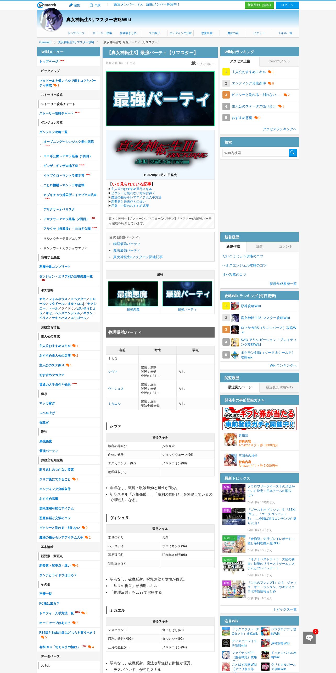
Task: Open Gamerch breadcrumb link
Action: (x=45, y=42)
